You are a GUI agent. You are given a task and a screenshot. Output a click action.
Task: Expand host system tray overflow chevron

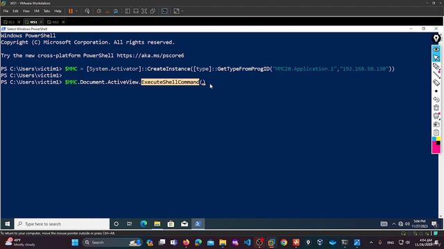click(x=371, y=243)
